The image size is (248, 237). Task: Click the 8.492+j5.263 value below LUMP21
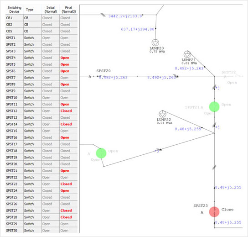pyautogui.click(x=189, y=68)
